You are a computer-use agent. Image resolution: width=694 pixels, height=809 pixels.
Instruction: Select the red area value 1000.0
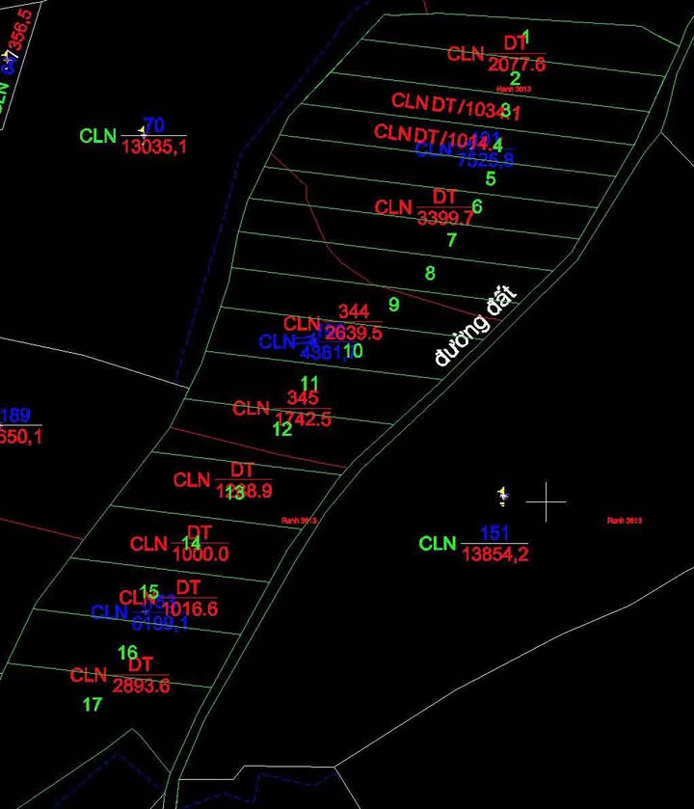tap(200, 554)
